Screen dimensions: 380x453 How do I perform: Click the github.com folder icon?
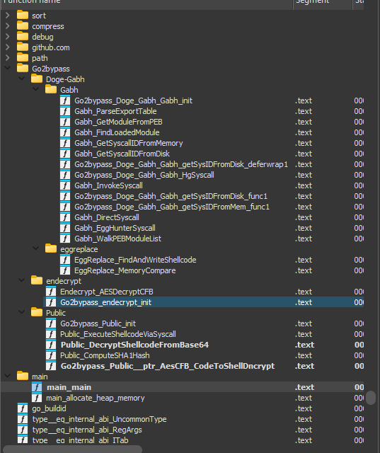[23, 47]
